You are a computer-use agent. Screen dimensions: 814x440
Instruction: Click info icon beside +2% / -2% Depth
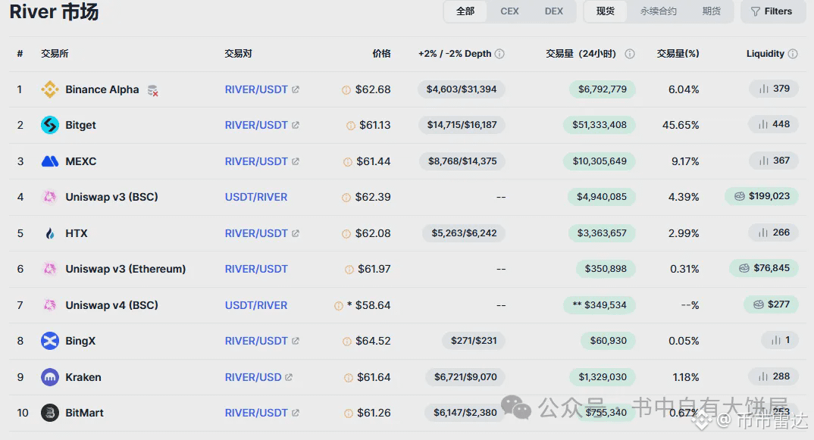pyautogui.click(x=499, y=54)
